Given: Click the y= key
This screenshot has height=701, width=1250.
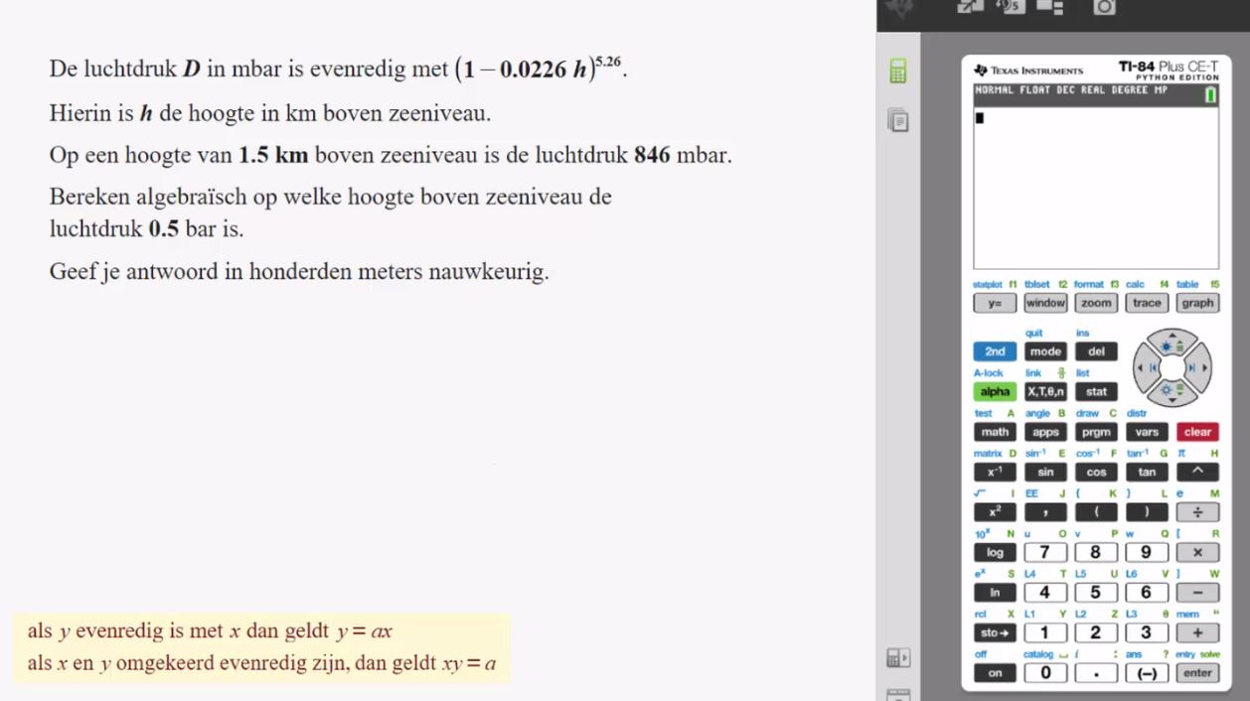Looking at the screenshot, I should (x=995, y=303).
